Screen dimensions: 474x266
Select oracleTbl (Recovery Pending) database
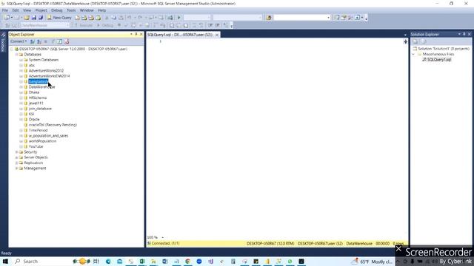click(x=53, y=125)
